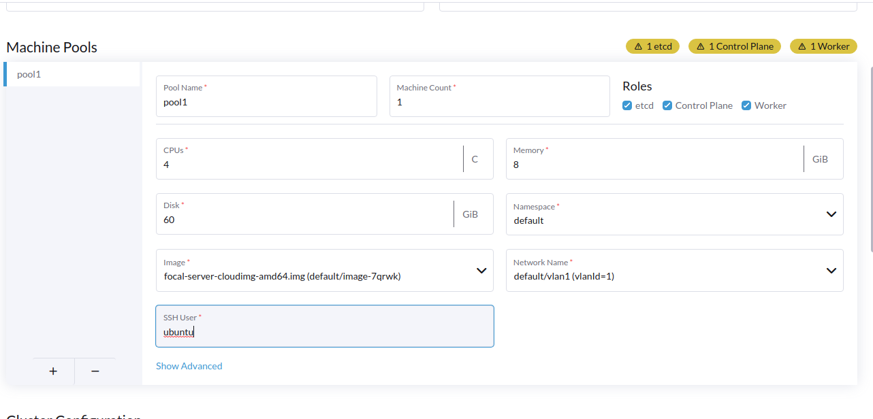Uncheck the etcd role checkbox
Screen dimensions: 873x419
[x=626, y=105]
